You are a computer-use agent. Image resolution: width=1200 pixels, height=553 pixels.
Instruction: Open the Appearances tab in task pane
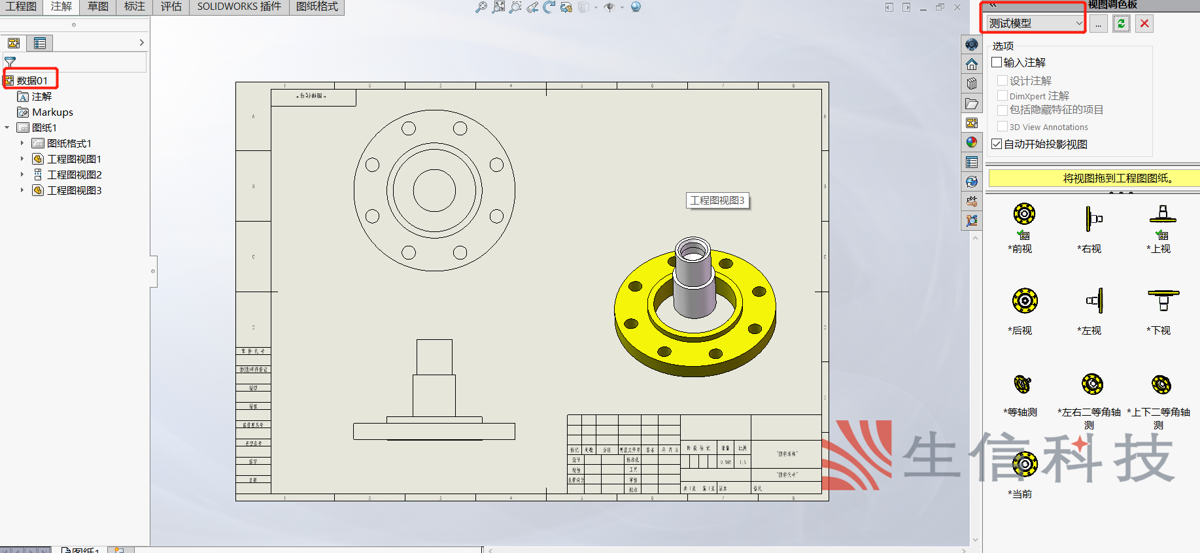pyautogui.click(x=972, y=142)
